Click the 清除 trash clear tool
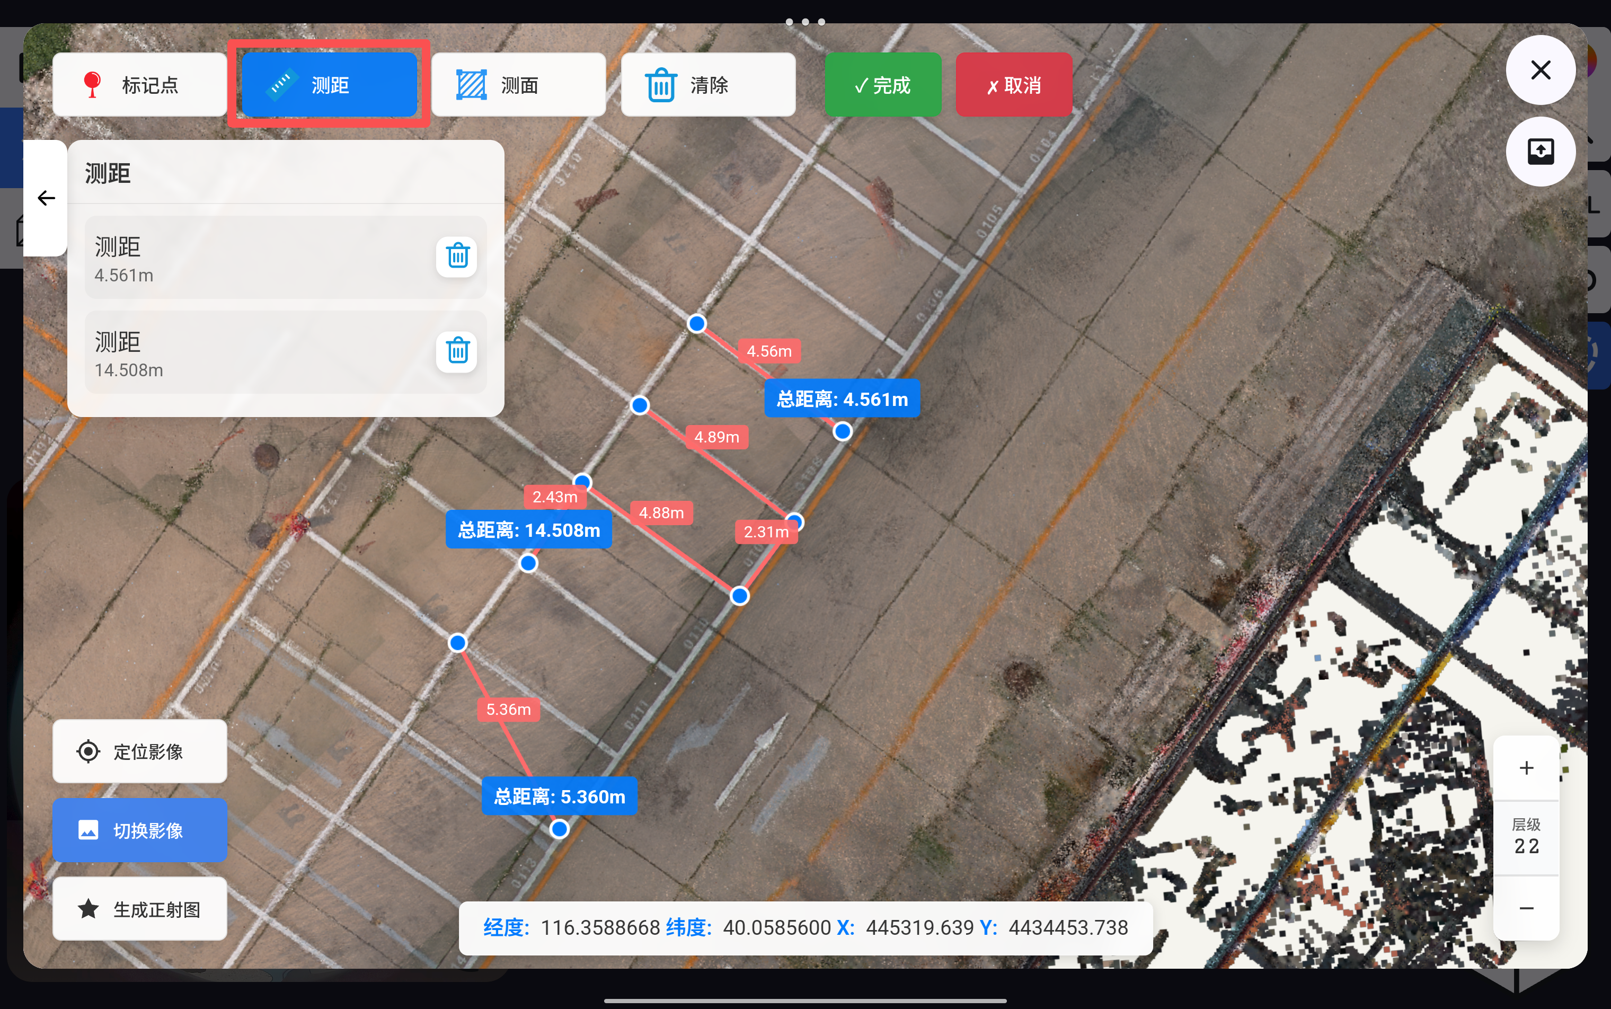 [708, 85]
